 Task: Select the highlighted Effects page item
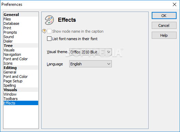pyautogui.click(x=21, y=103)
